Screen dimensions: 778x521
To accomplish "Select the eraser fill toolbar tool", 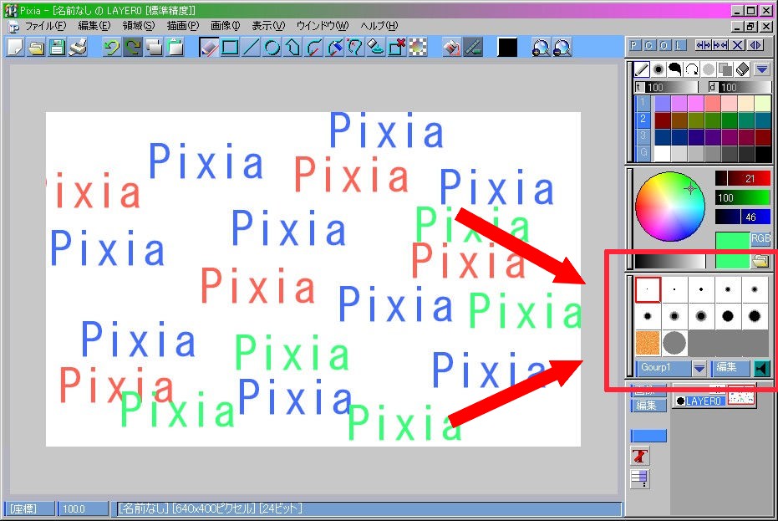I will [375, 48].
